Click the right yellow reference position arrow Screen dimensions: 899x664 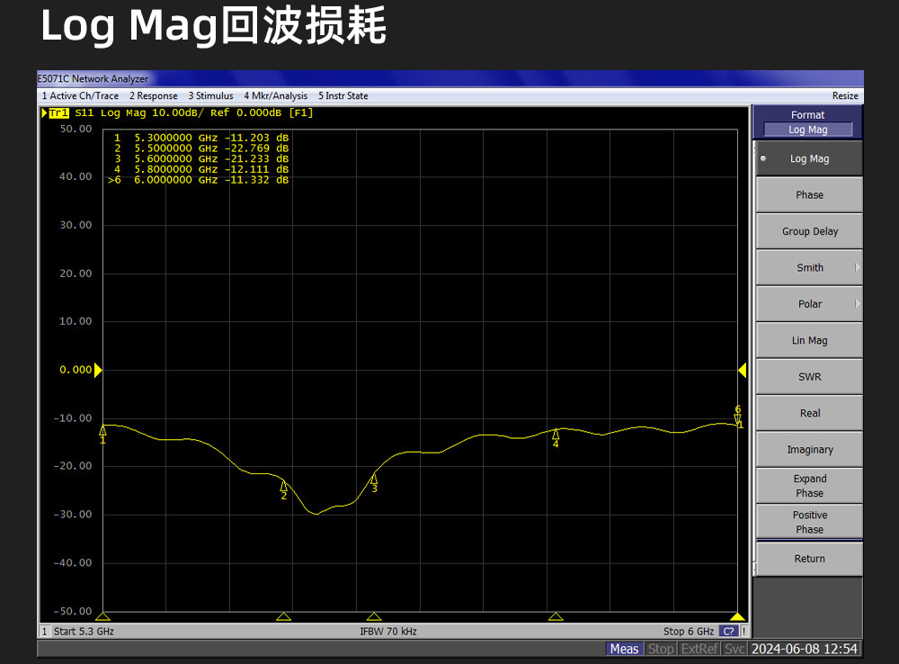click(x=743, y=370)
